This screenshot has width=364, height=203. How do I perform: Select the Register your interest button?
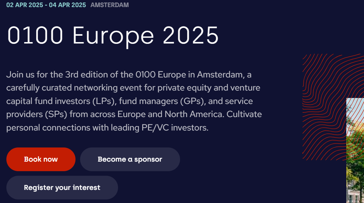point(62,187)
